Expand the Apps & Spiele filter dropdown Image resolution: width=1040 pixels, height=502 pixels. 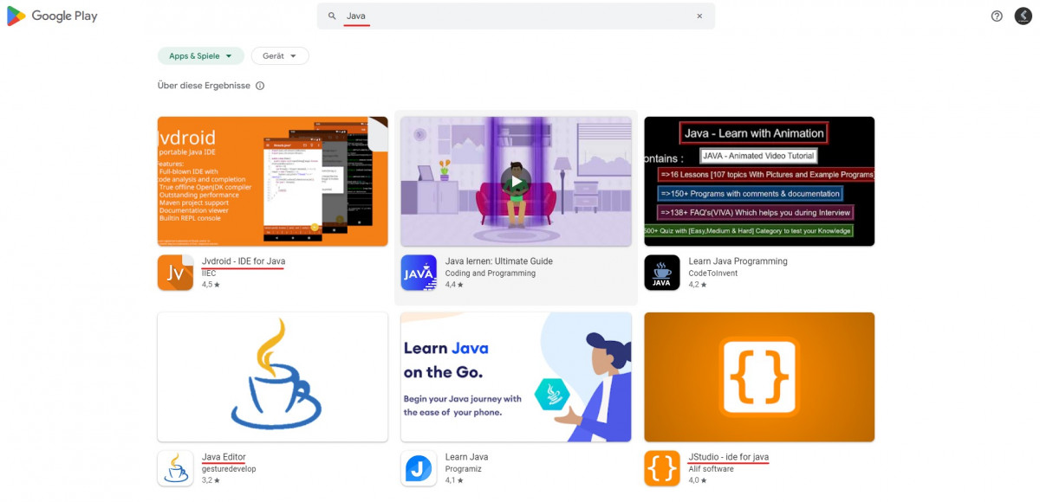[201, 56]
